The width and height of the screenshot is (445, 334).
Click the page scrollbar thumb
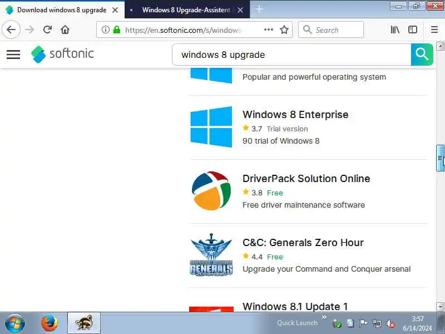pos(440,158)
